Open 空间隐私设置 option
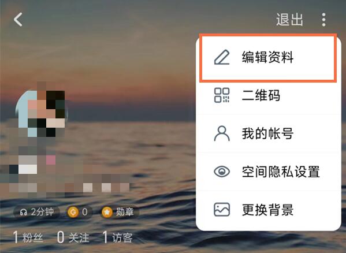346x253 pixels. (x=269, y=172)
